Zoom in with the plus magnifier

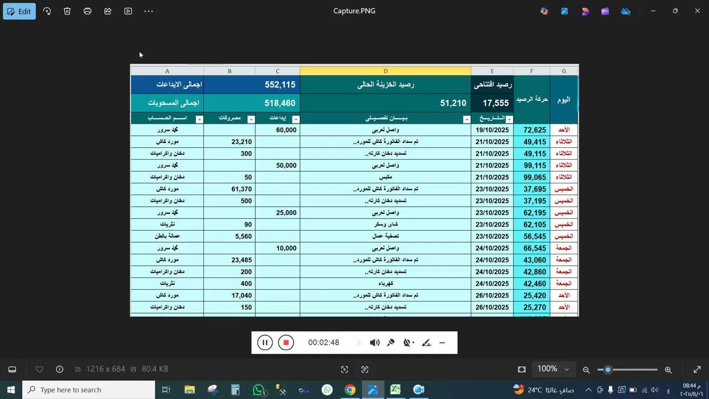click(x=668, y=370)
